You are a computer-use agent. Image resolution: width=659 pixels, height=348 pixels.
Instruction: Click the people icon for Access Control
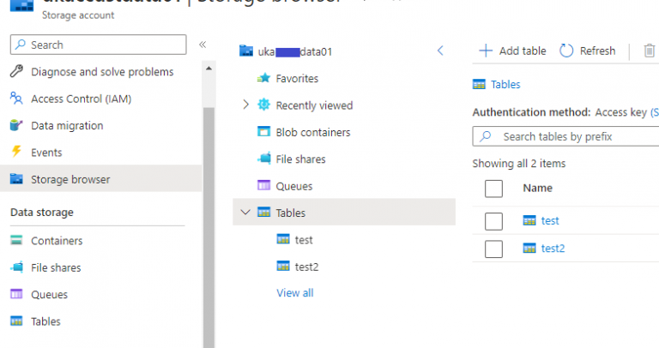[16, 99]
